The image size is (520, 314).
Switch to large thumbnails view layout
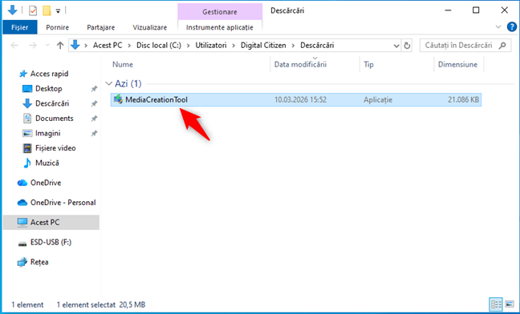510,304
